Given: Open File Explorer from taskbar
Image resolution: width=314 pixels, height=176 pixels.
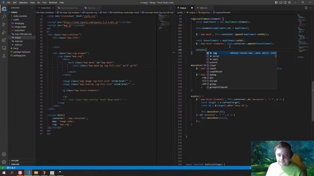Looking at the screenshot, I should point(36,173).
